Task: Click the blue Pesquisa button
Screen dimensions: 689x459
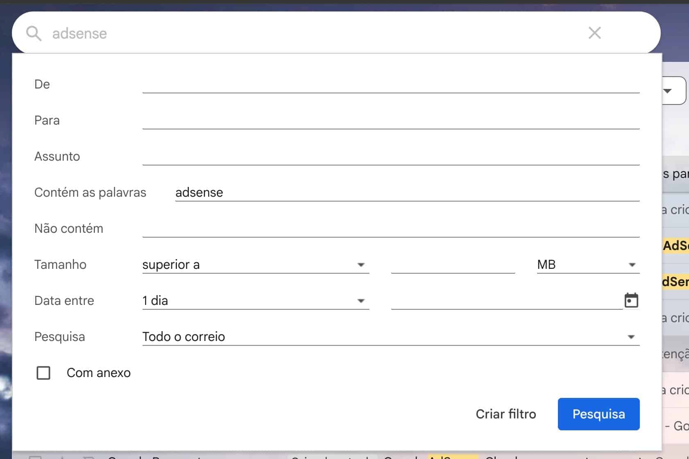Action: coord(598,414)
